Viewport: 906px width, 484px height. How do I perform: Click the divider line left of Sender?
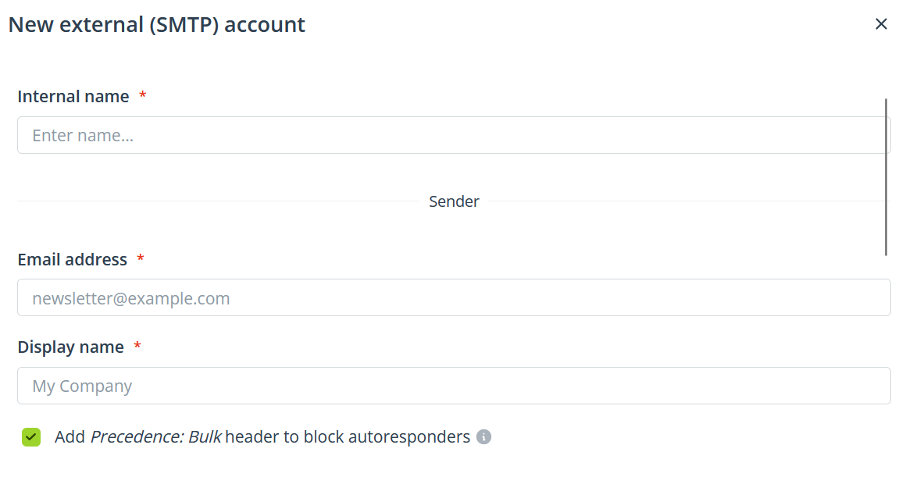click(x=219, y=201)
